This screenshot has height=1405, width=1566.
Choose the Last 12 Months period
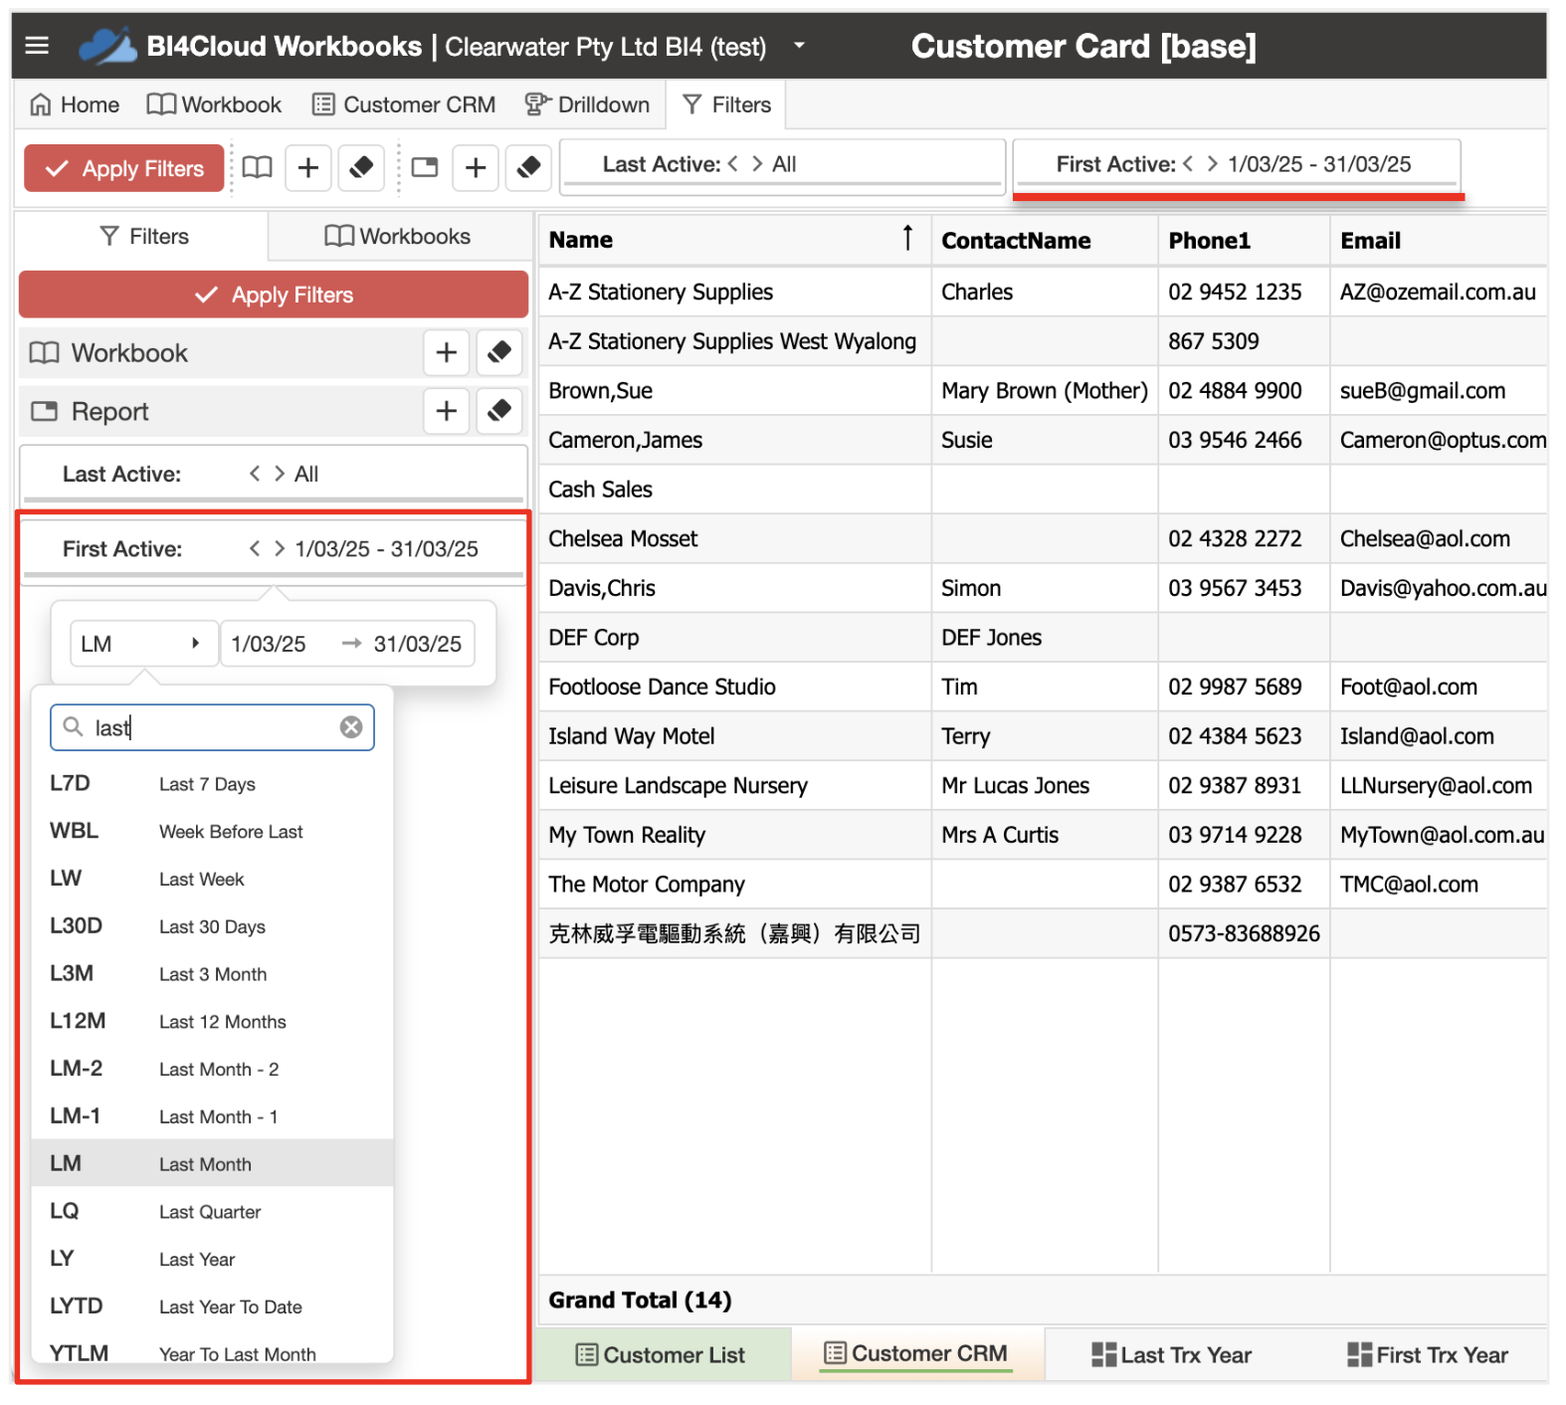coord(212,1022)
